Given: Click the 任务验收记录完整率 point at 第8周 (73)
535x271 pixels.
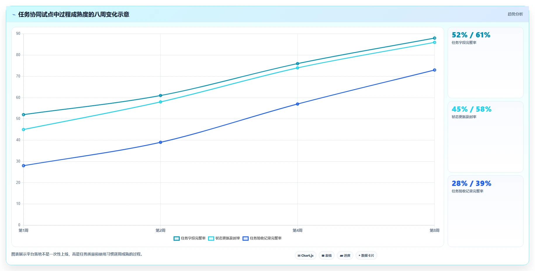Looking at the screenshot, I should (434, 70).
